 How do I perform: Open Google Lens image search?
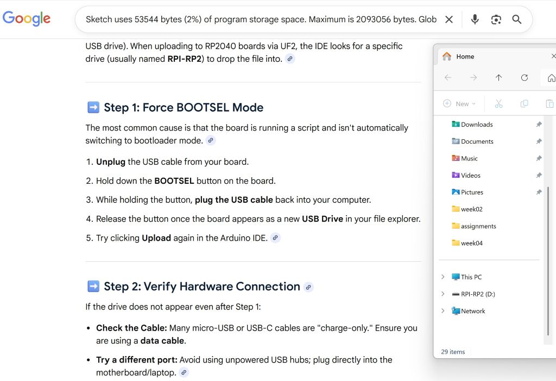click(496, 20)
